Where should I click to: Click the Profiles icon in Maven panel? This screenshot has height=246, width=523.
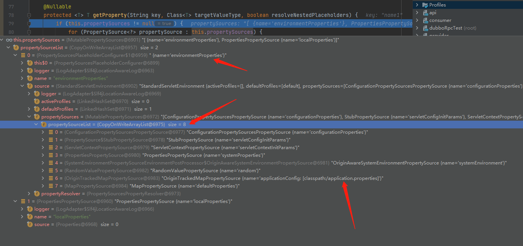425,5
